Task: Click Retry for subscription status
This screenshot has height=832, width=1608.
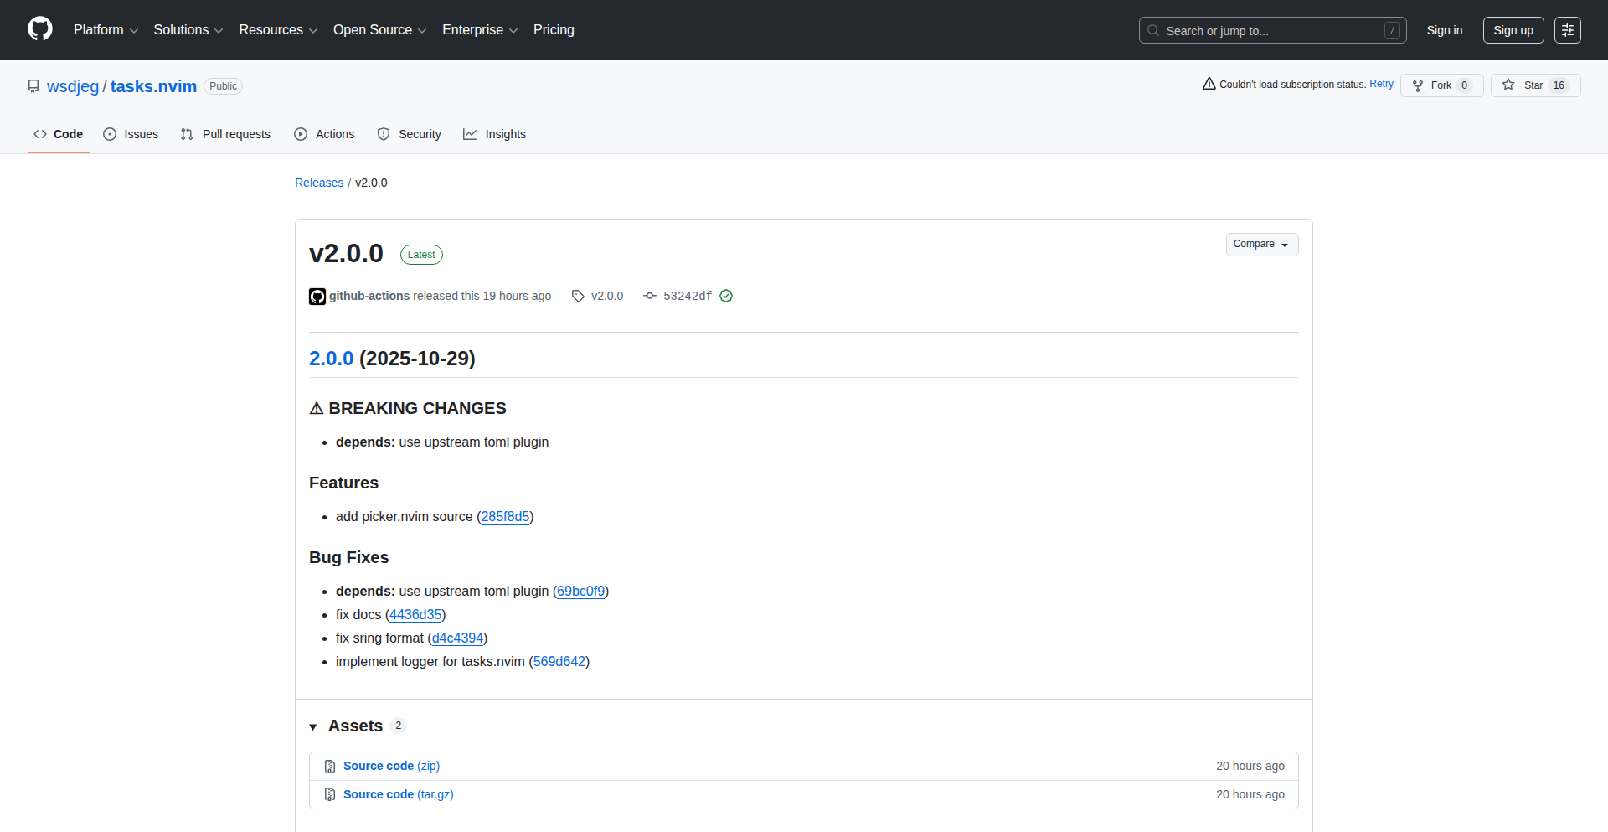Action: (1381, 84)
